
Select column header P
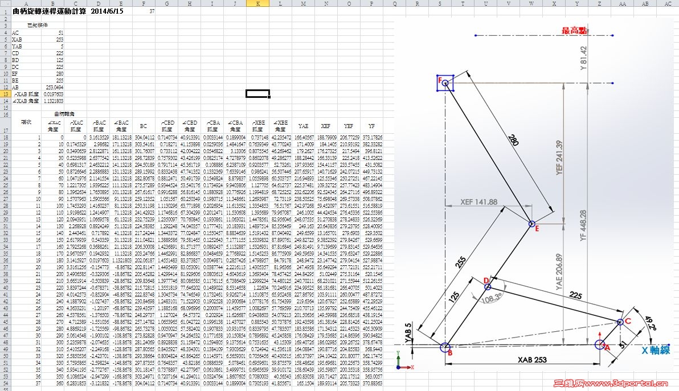(x=371, y=3)
